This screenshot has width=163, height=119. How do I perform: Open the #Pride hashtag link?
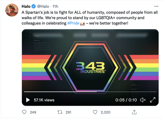[x=72, y=24]
